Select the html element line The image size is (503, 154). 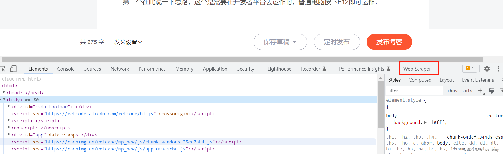tap(9, 86)
